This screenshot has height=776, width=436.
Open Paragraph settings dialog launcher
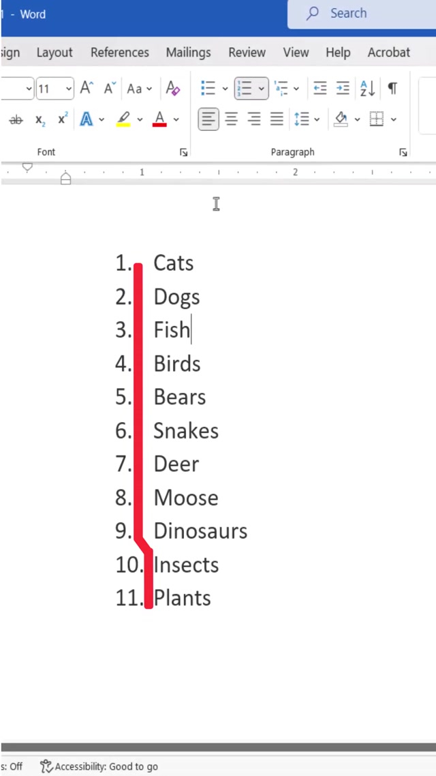tap(403, 153)
